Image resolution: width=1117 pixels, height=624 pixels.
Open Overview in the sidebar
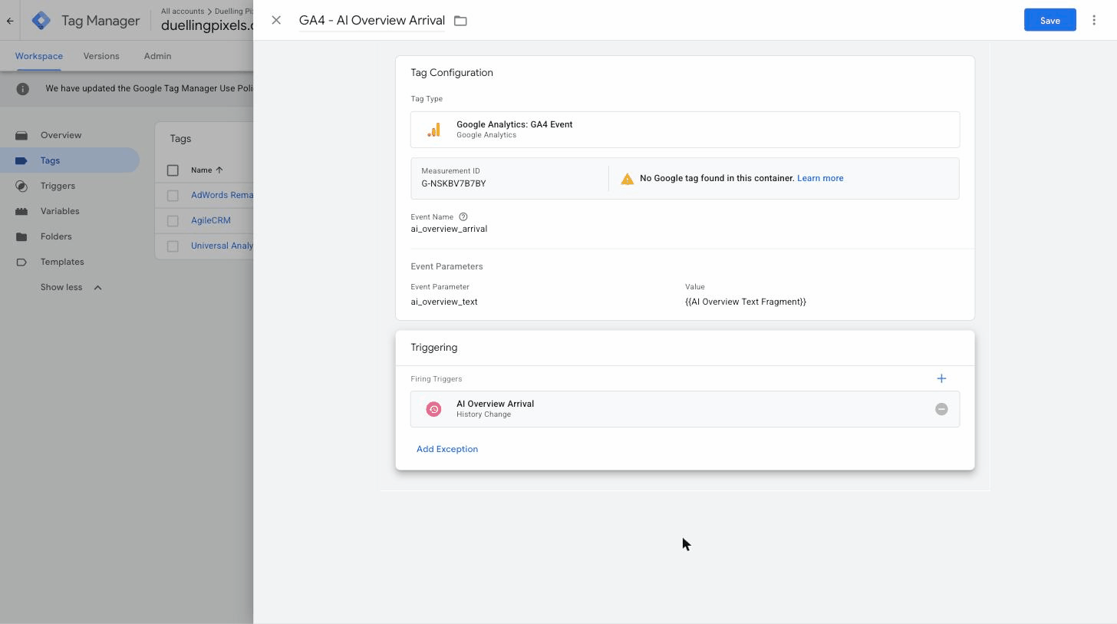70,135
